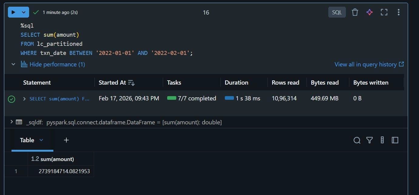The image size is (419, 195).
Task: Open View all in query history
Action: click(369, 64)
